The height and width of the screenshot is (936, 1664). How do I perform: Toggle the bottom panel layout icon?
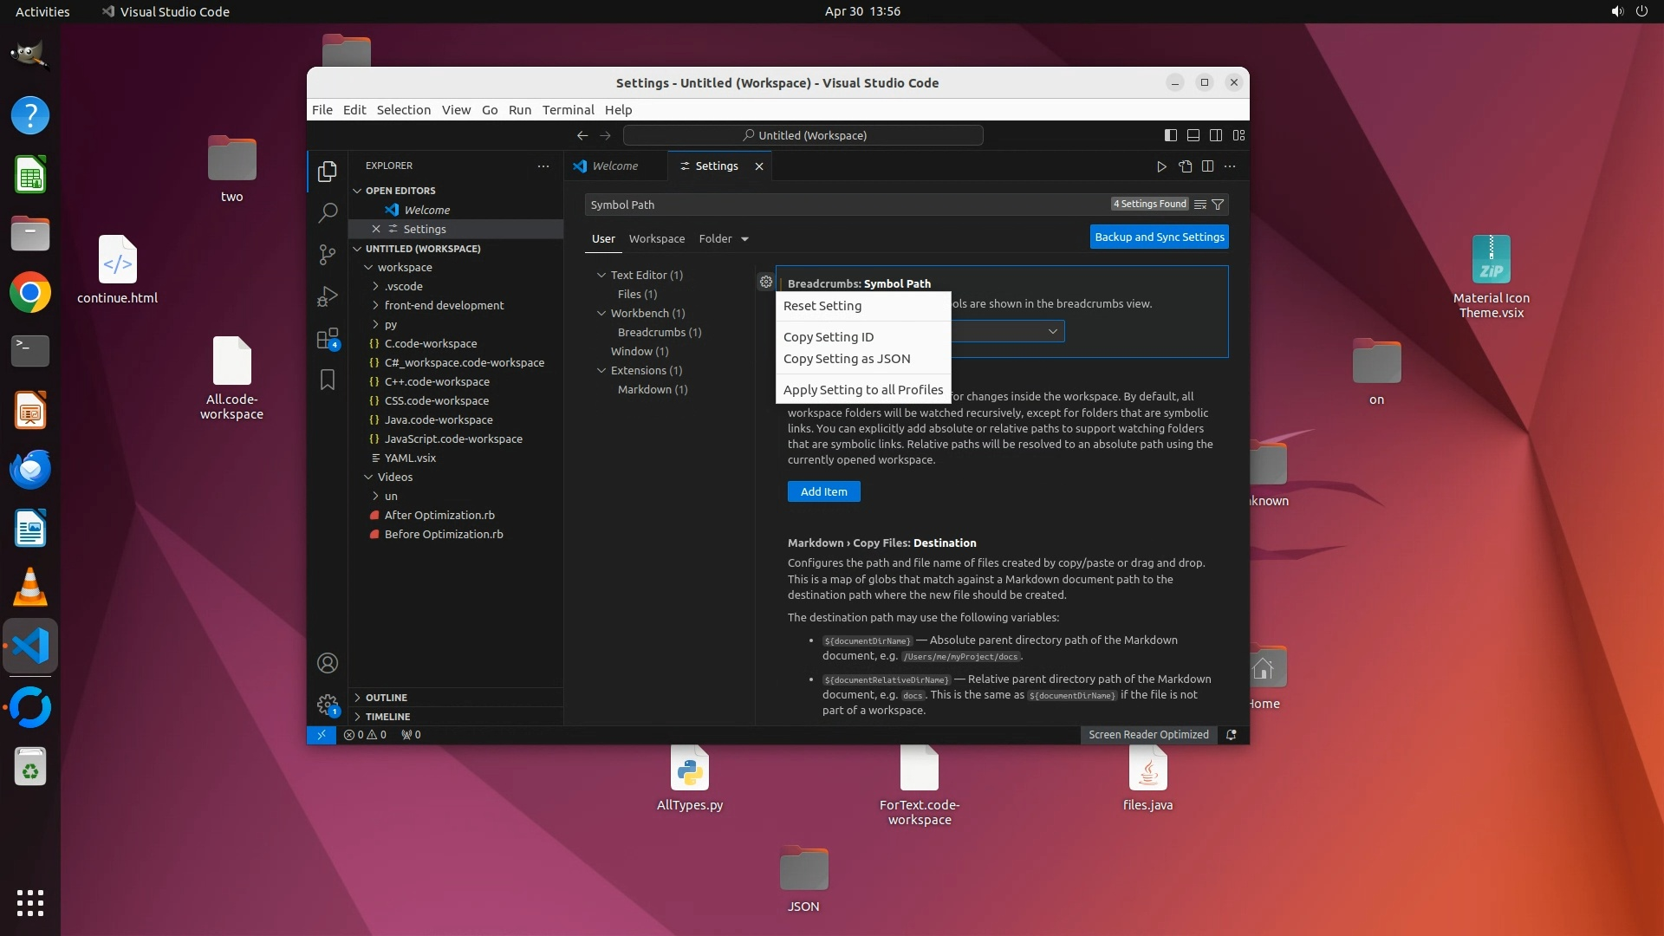[1193, 135]
